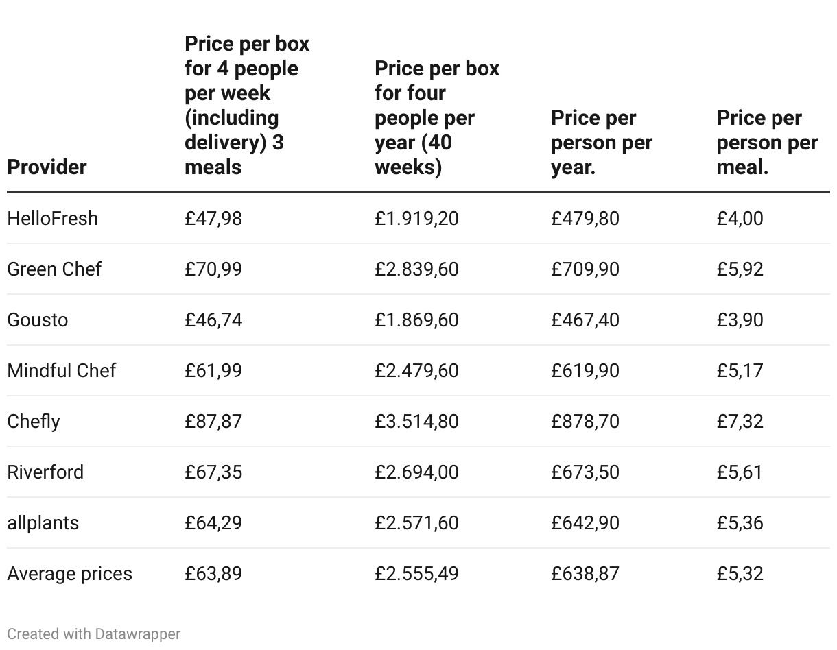Select the allplants provider name
The height and width of the screenshot is (650, 837).
43,523
